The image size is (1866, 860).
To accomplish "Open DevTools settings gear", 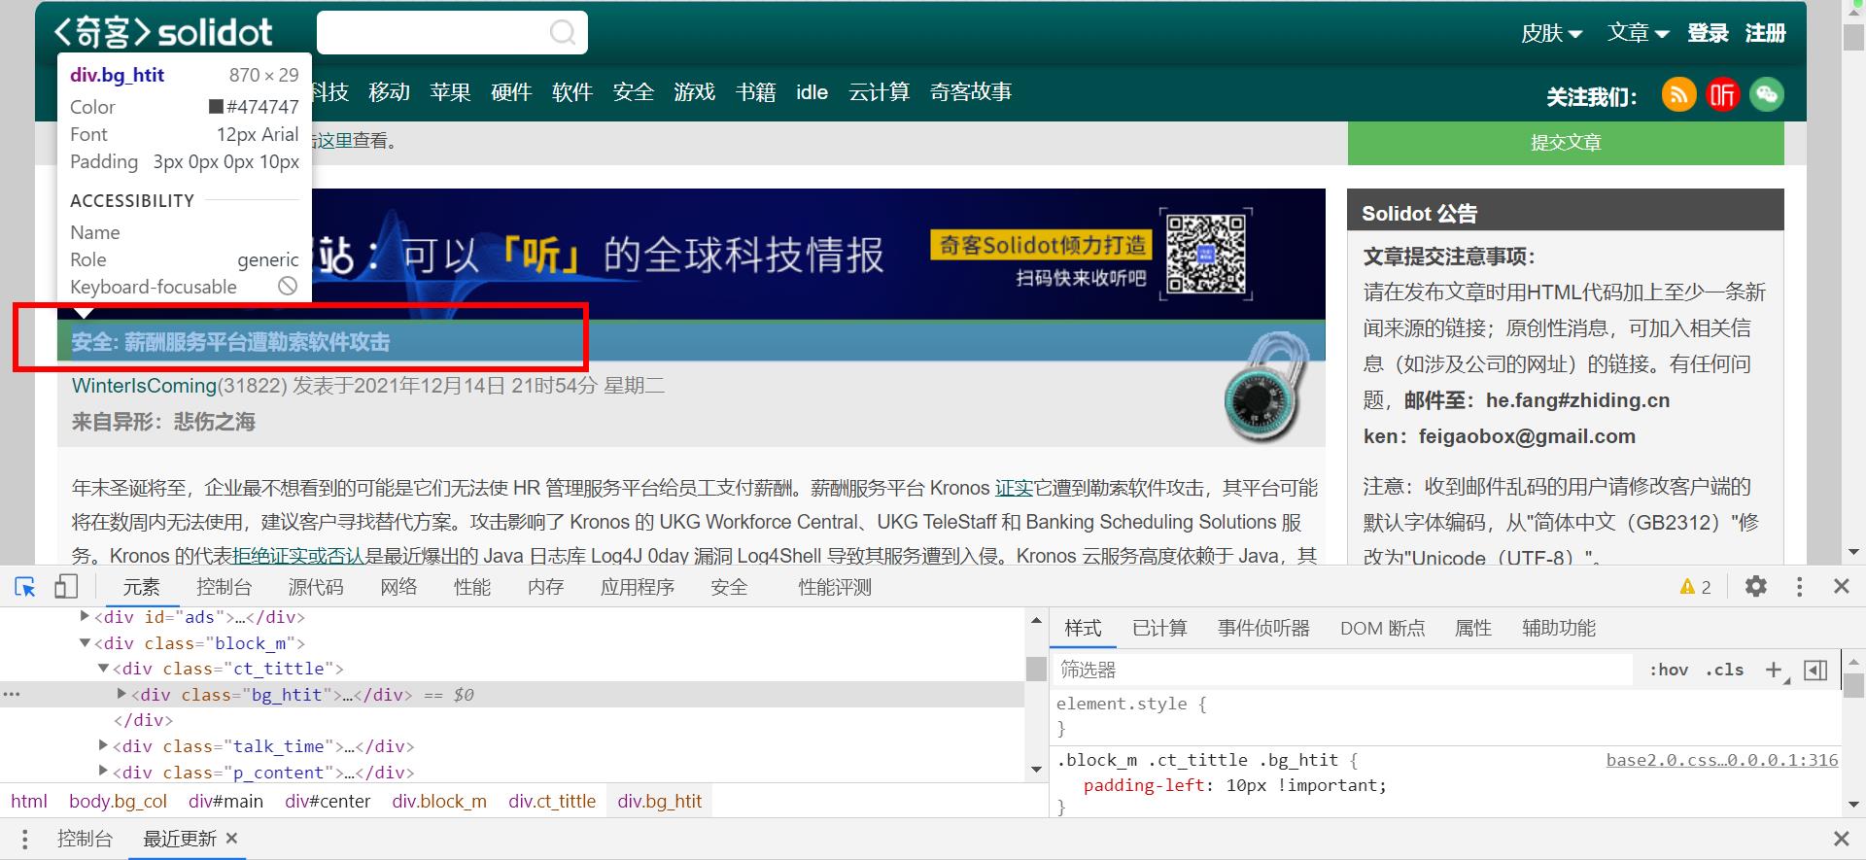I will [x=1756, y=587].
